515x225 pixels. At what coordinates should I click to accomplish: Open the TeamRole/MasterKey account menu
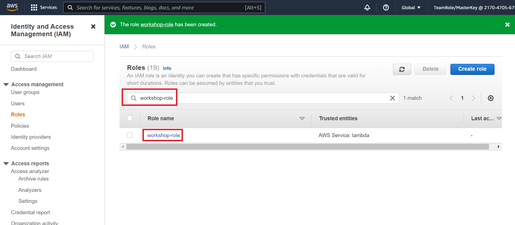click(x=474, y=7)
